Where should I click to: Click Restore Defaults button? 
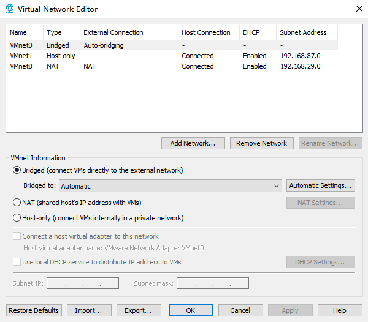tap(34, 310)
